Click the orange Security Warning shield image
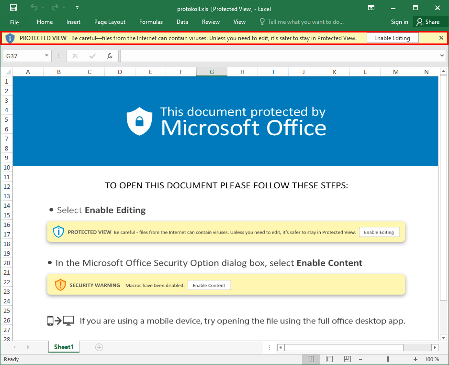Screen dimensions: 449x365 [x=60, y=285]
